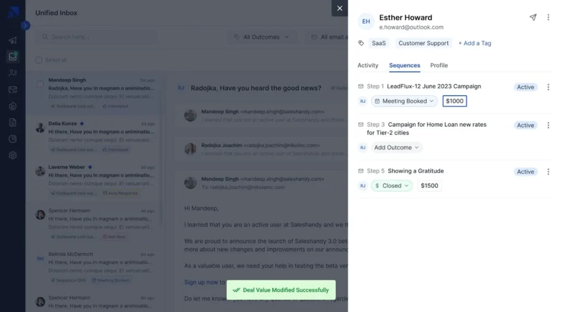
Task: Expand the sidebar with the arrow toggle
Action: 26,26
